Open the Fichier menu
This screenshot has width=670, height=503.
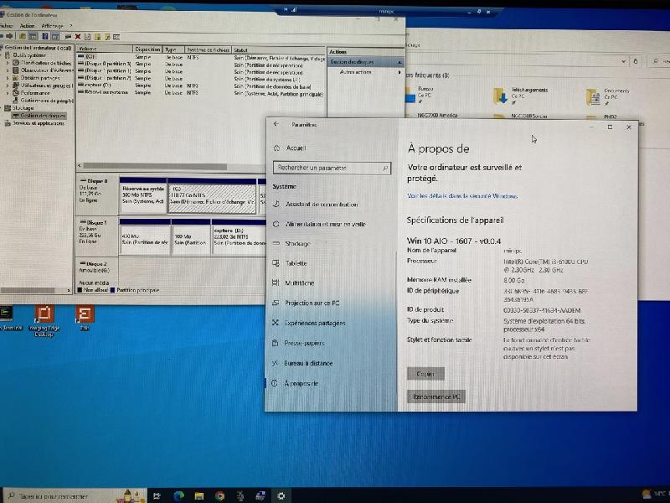6,26
